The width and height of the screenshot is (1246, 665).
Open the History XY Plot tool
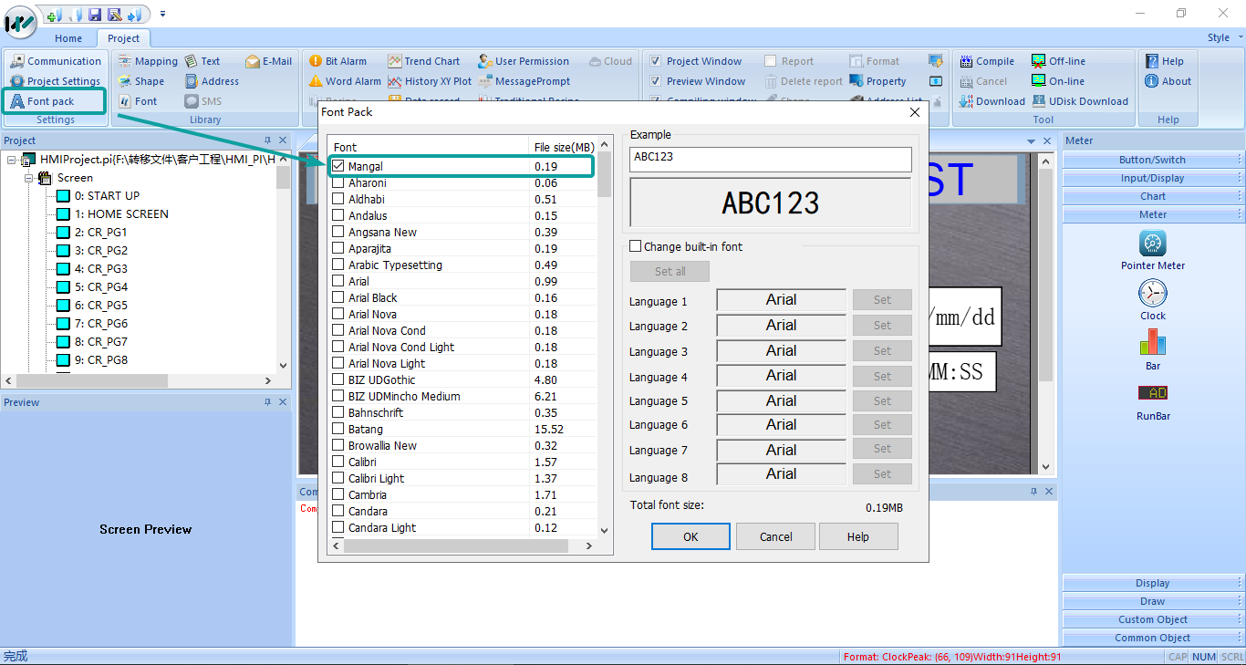[430, 81]
